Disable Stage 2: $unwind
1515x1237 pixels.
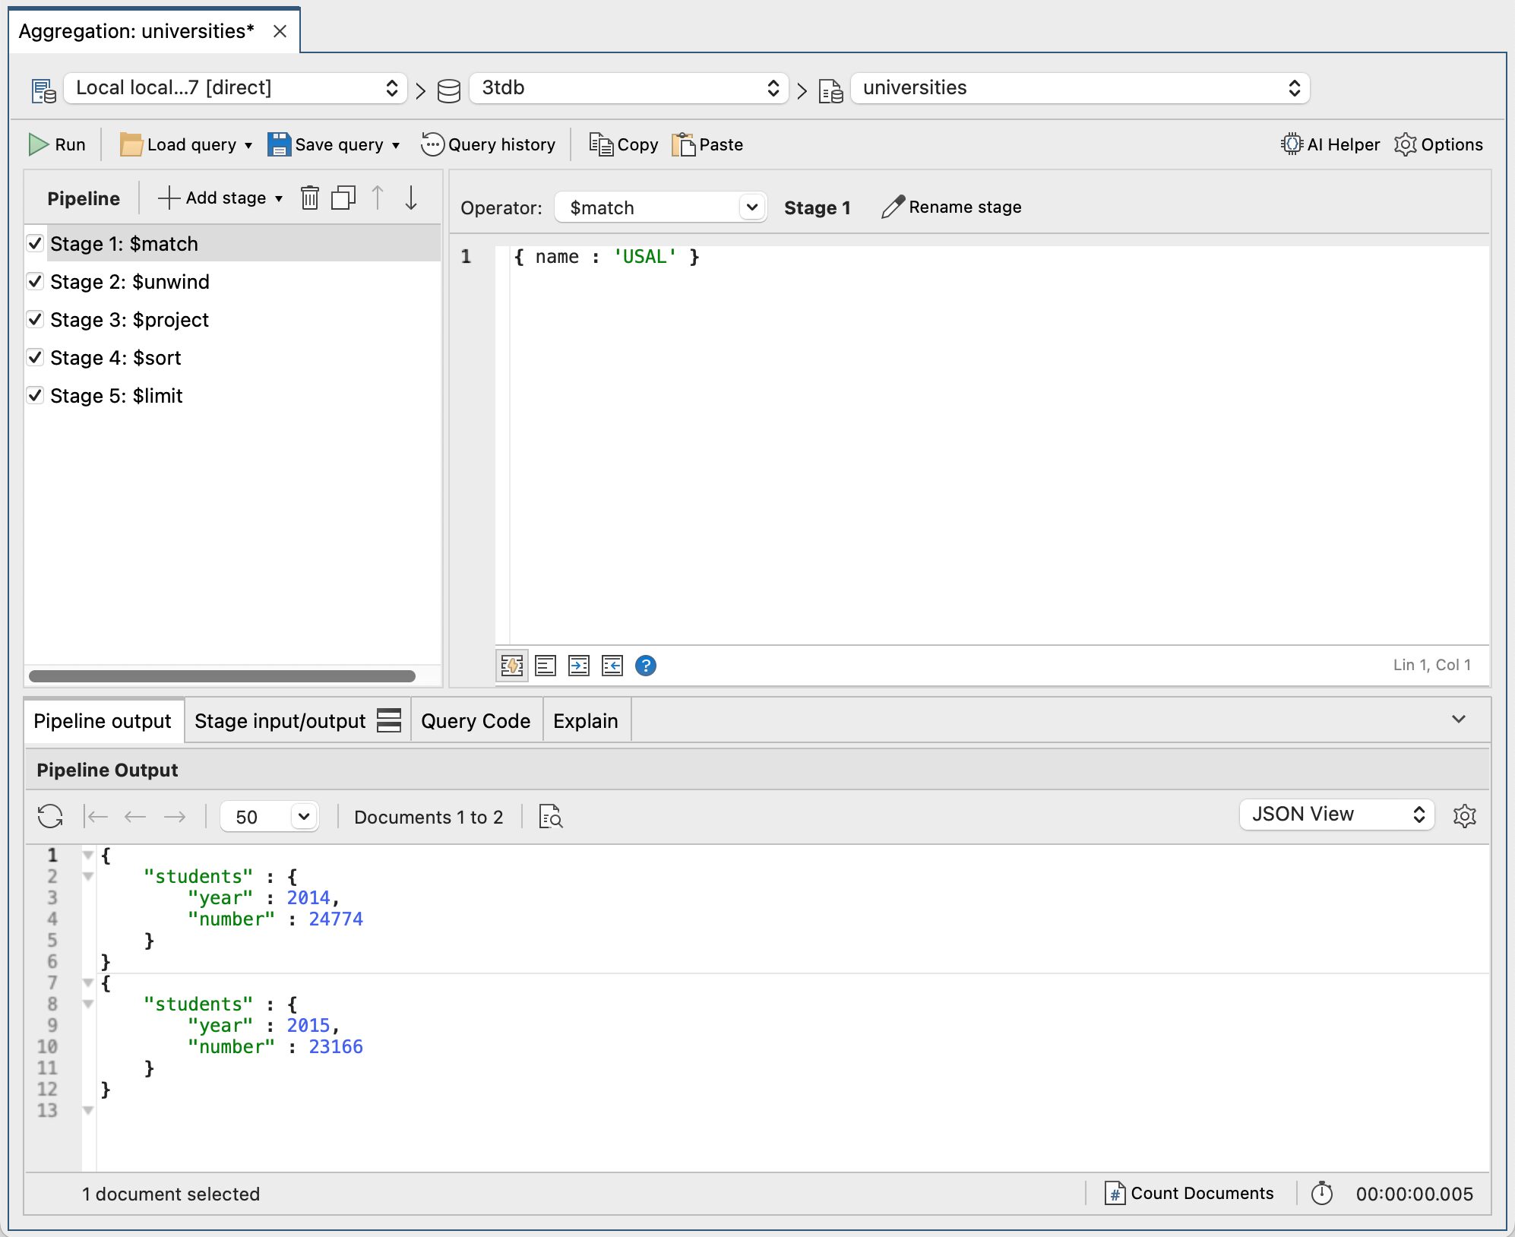[x=34, y=281]
